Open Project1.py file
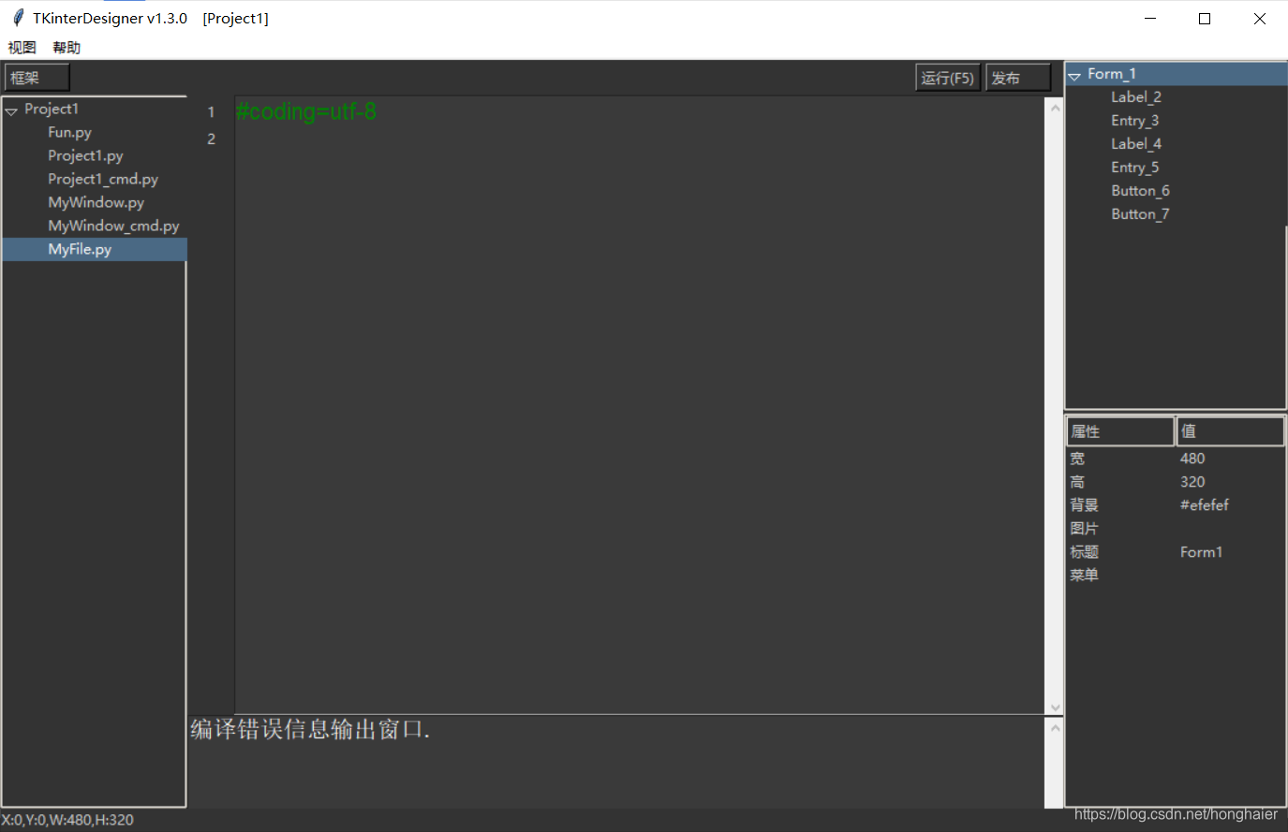The height and width of the screenshot is (832, 1288). pyautogui.click(x=85, y=156)
